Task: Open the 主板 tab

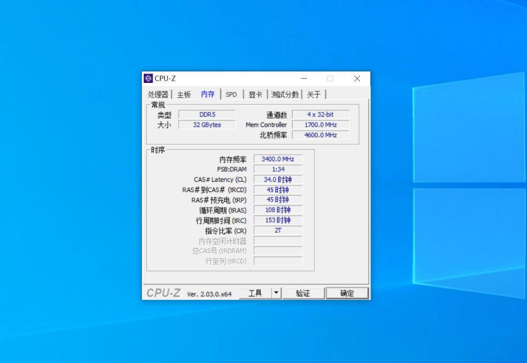Action: tap(183, 94)
